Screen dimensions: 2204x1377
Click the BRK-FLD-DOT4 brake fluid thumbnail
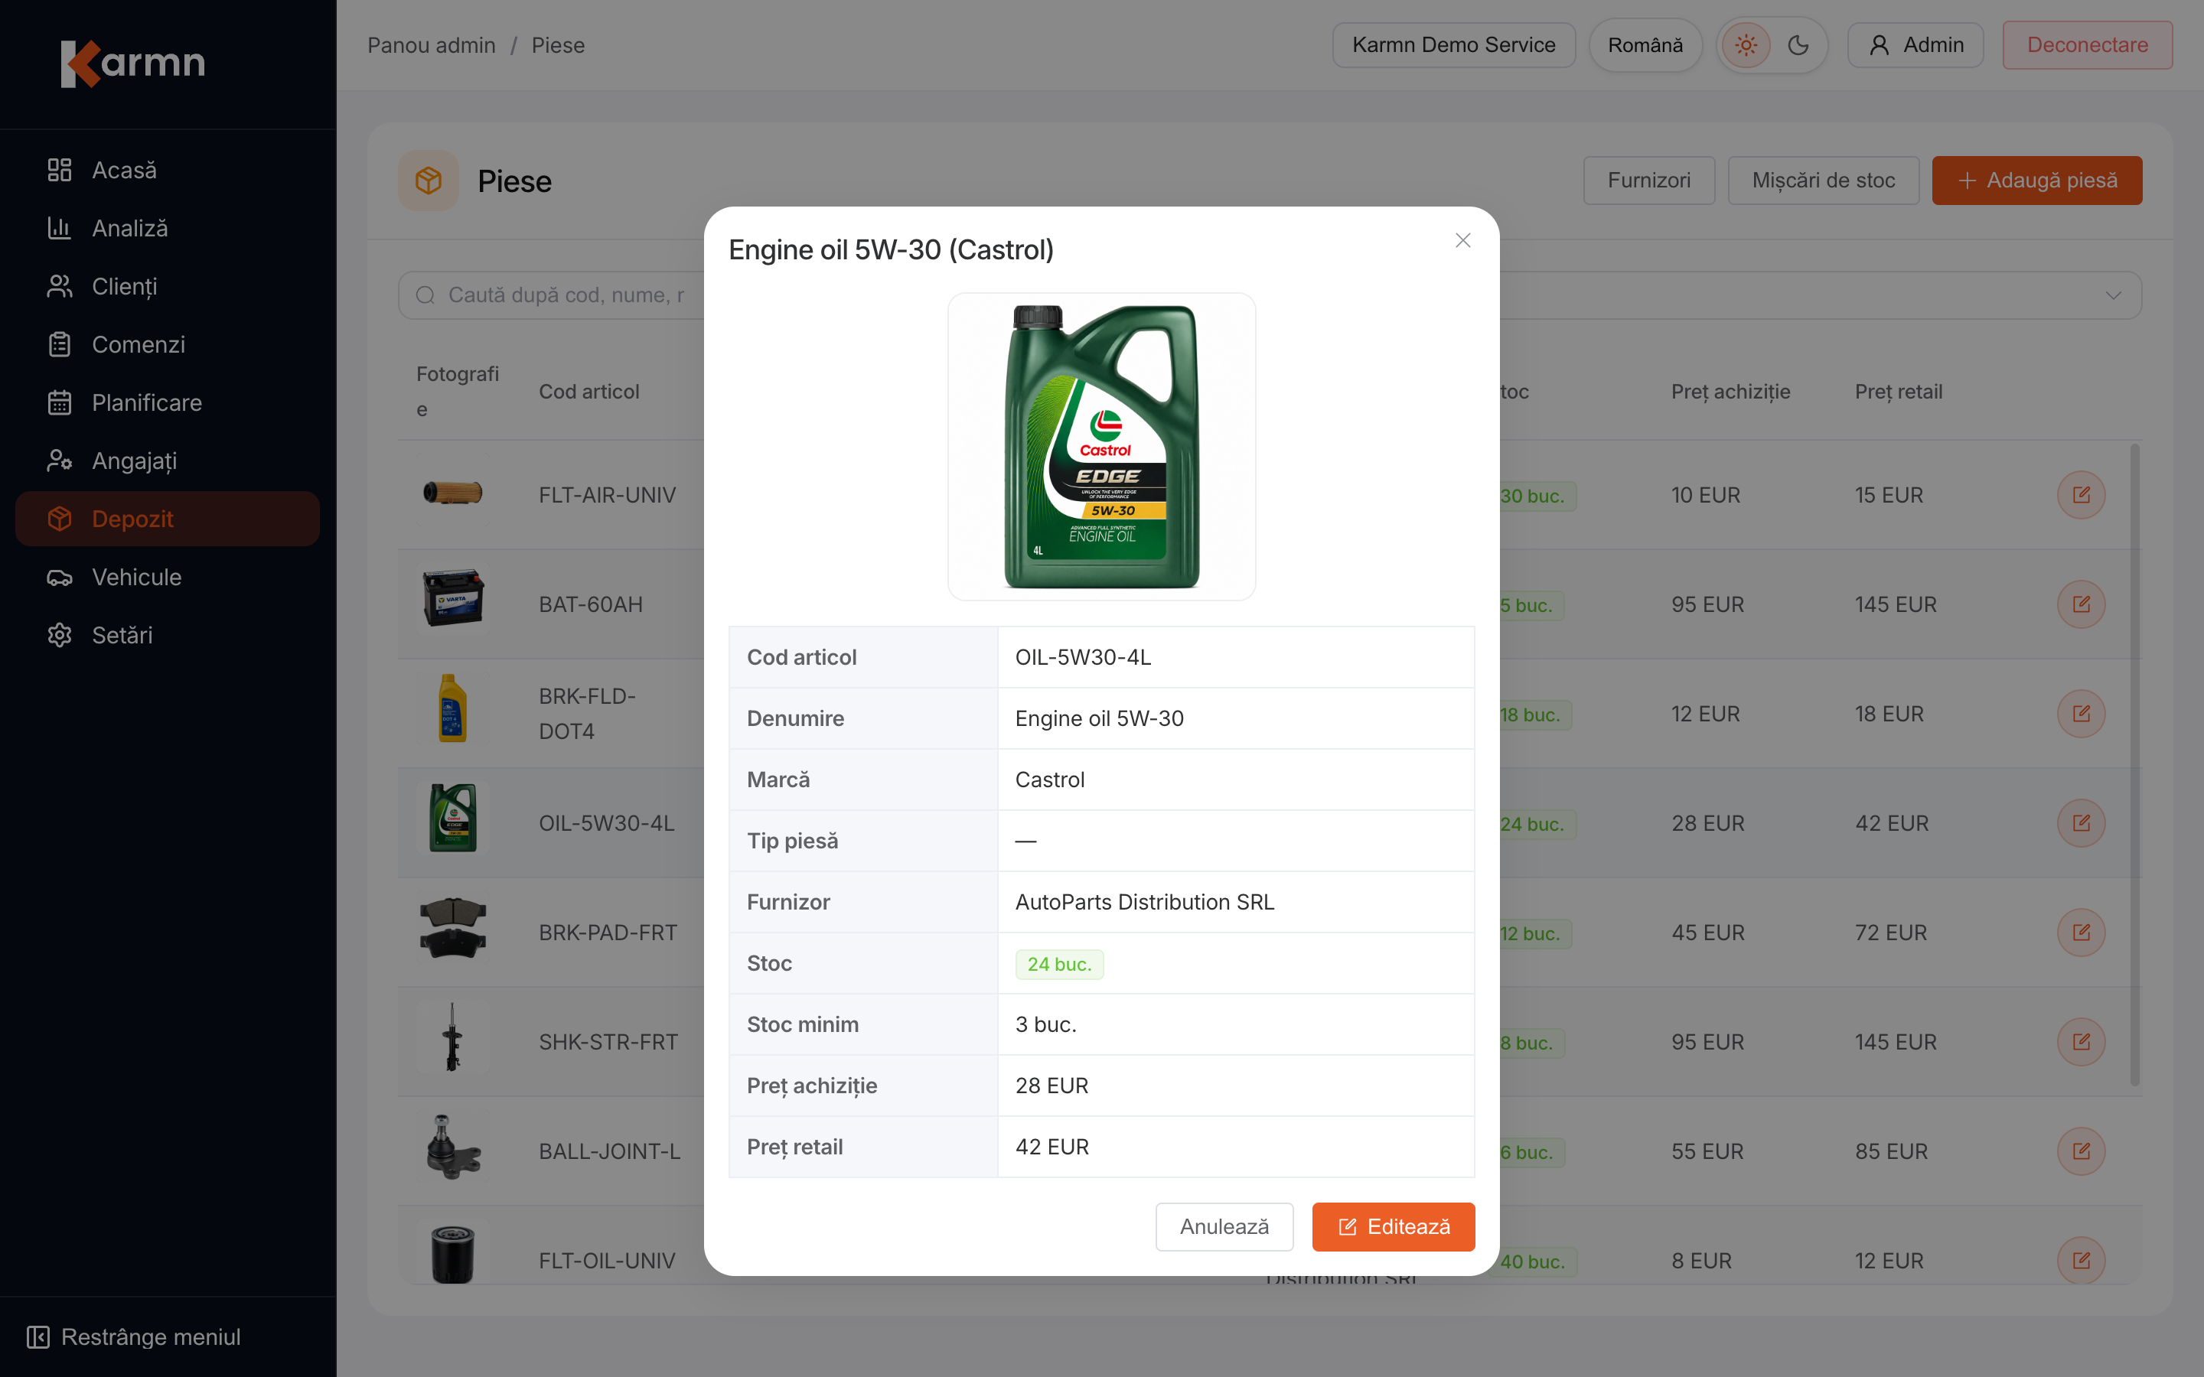tap(452, 708)
